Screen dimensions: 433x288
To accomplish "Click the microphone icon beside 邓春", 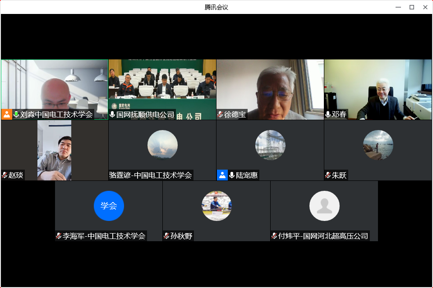I will click(328, 114).
